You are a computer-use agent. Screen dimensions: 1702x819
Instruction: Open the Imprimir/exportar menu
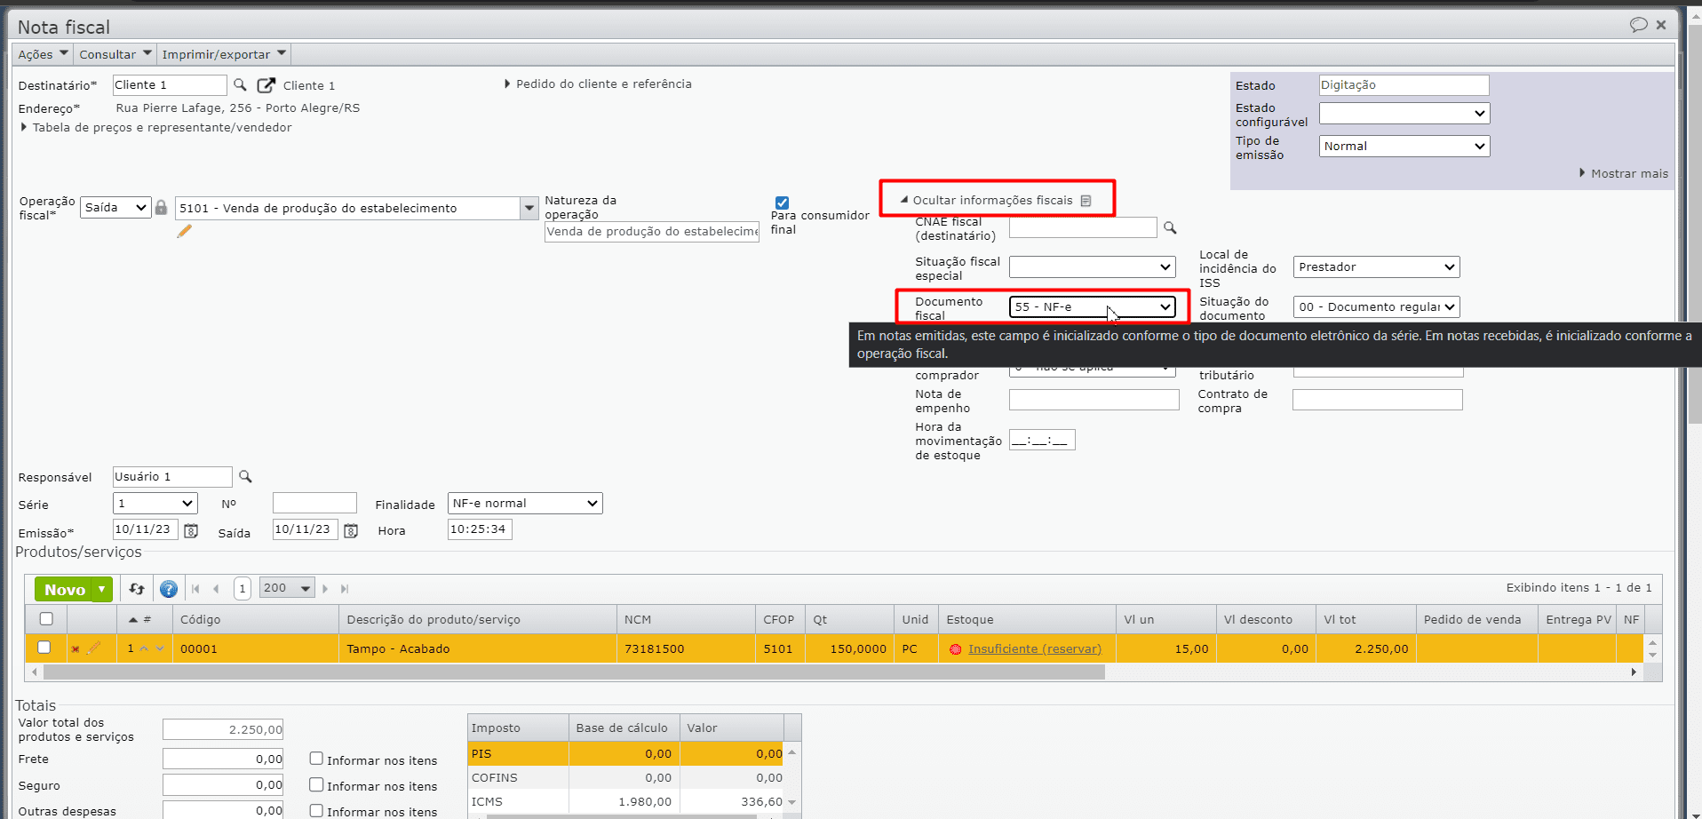point(224,54)
